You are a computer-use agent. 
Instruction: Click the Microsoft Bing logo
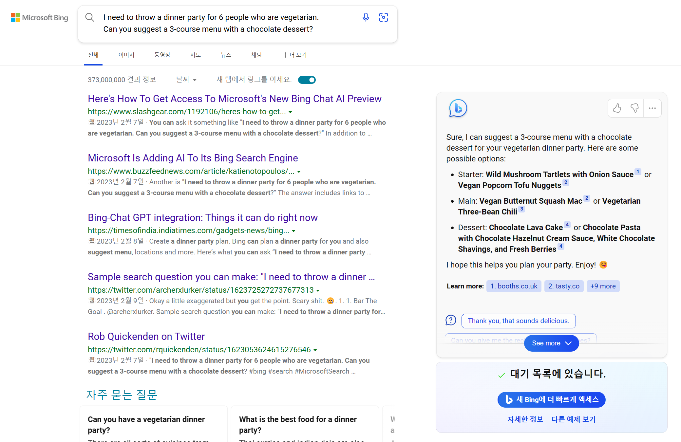40,18
